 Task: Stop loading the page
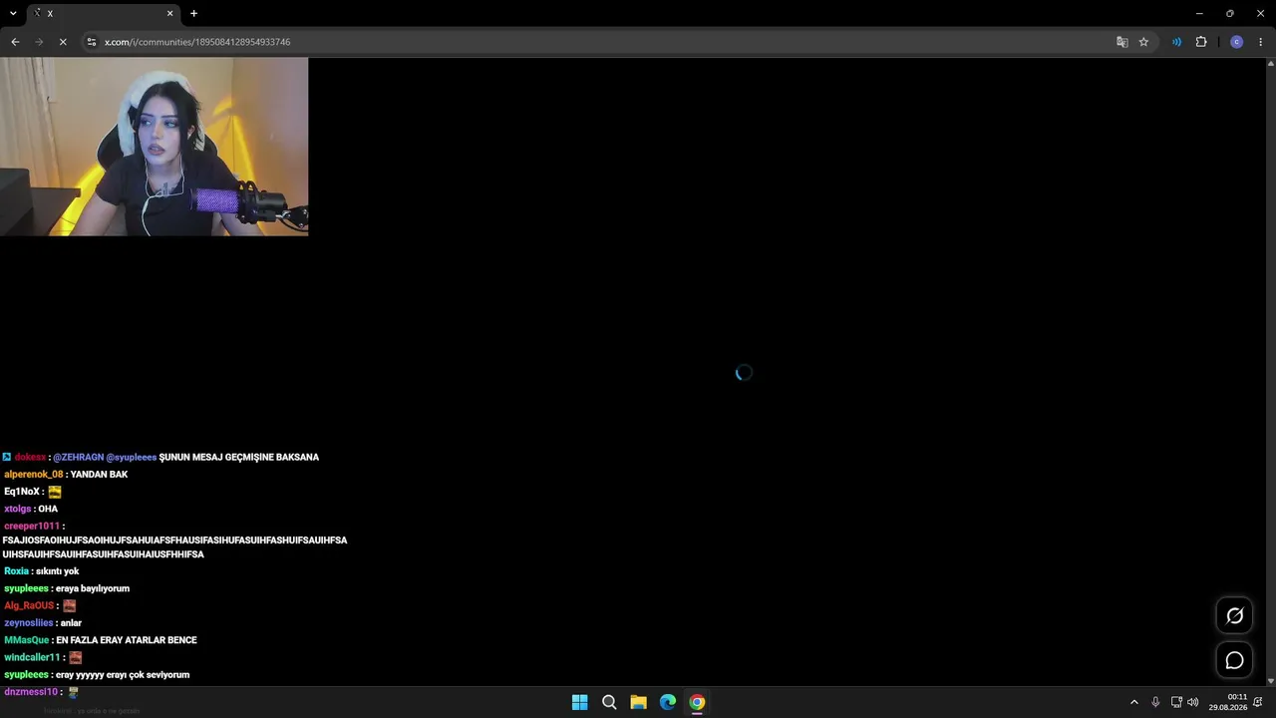click(x=63, y=42)
